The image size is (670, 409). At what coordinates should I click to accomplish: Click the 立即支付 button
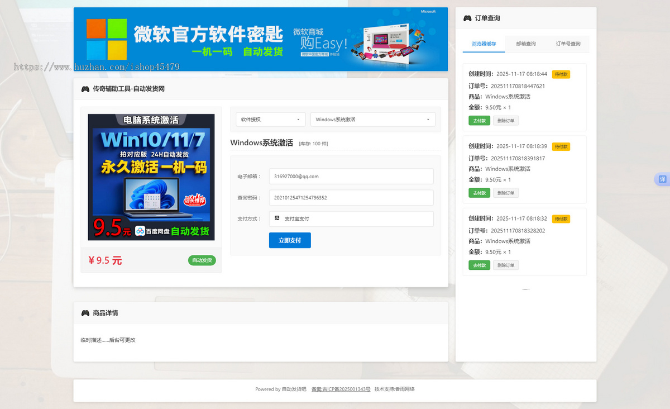[290, 240]
